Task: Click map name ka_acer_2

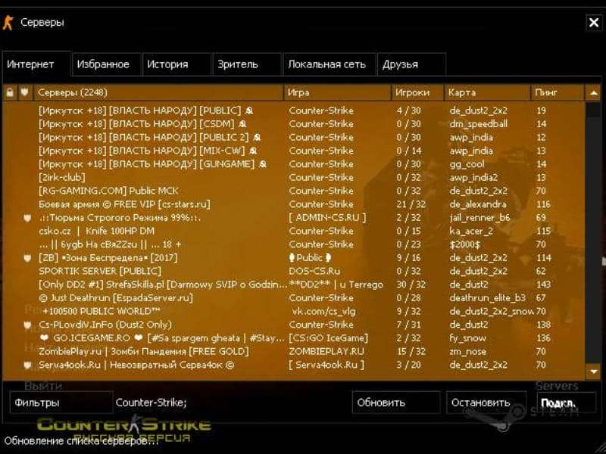Action: 470,231
